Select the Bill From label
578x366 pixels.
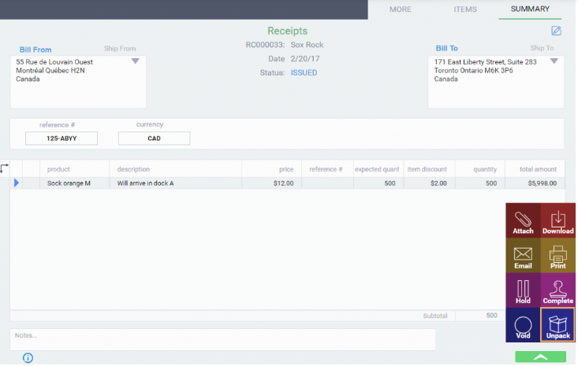point(35,50)
